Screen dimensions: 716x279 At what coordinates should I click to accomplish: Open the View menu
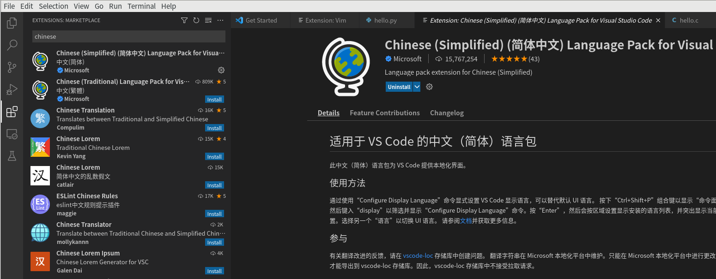81,6
